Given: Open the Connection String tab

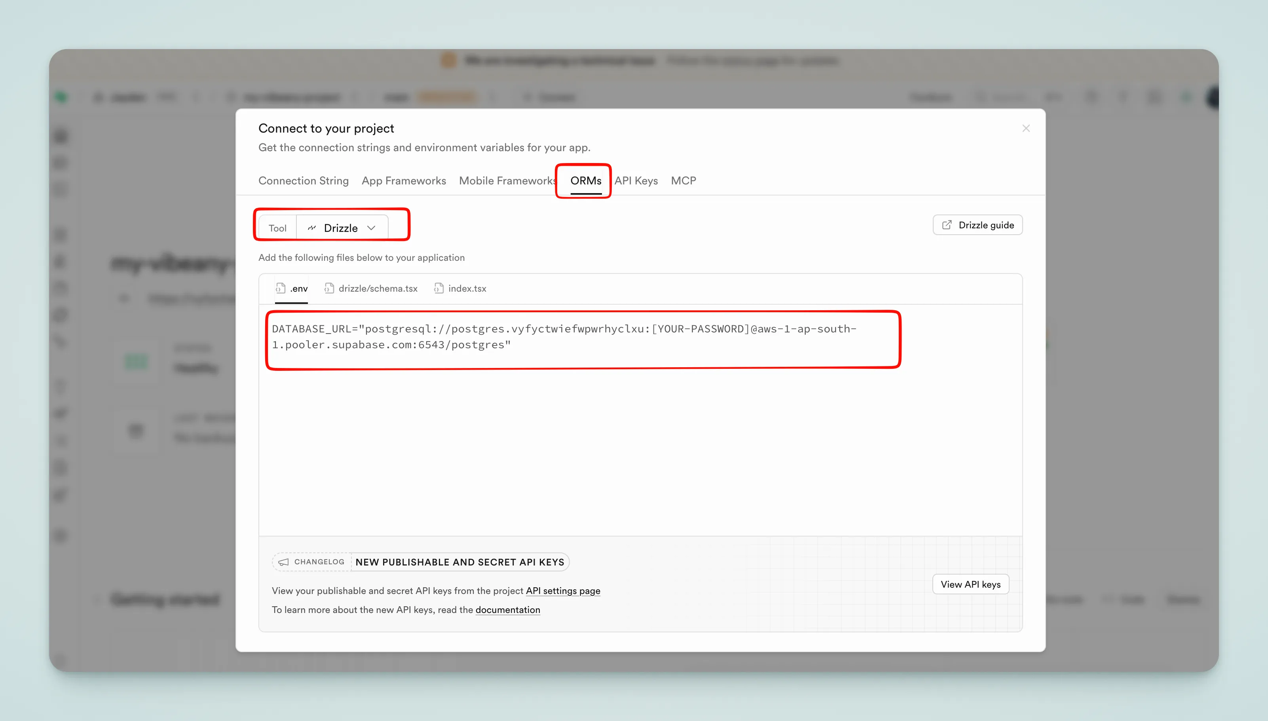Looking at the screenshot, I should [x=303, y=181].
